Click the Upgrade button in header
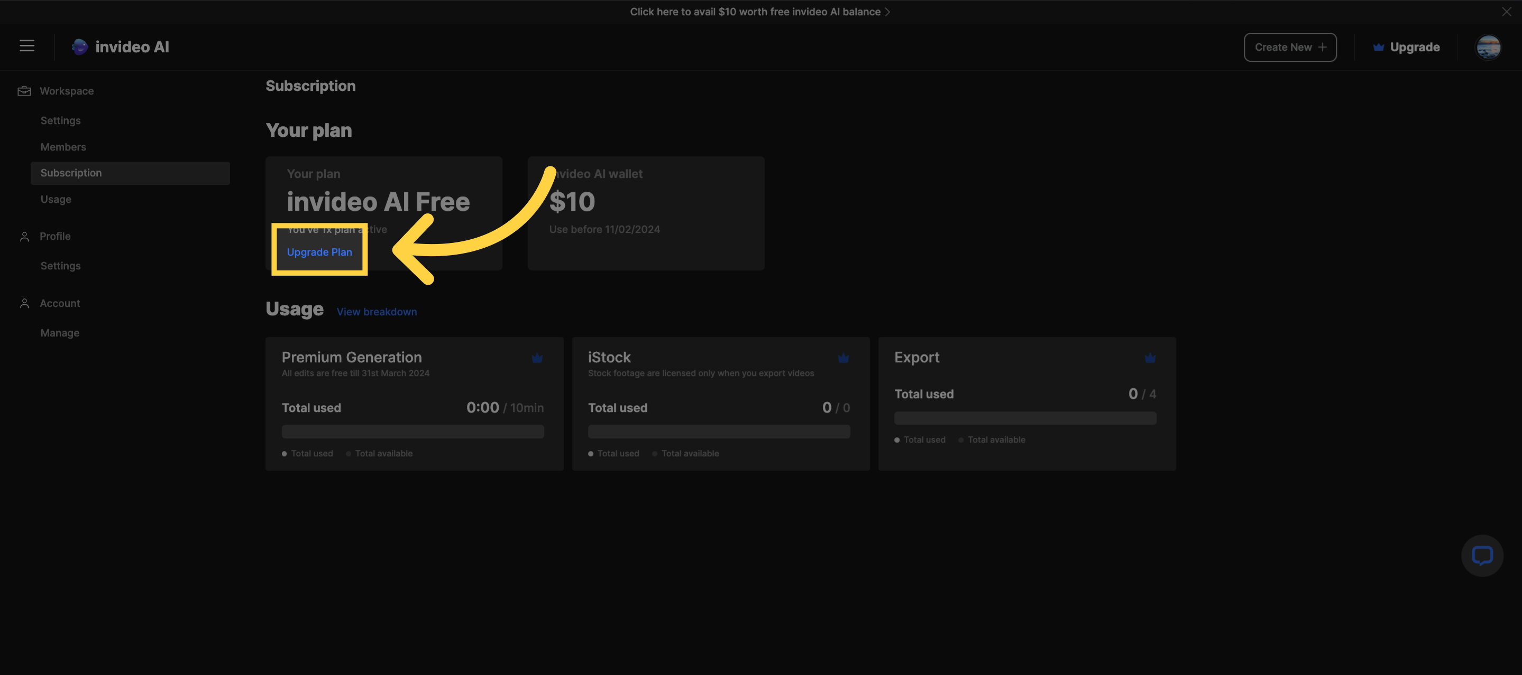Image resolution: width=1522 pixels, height=675 pixels. (1406, 47)
